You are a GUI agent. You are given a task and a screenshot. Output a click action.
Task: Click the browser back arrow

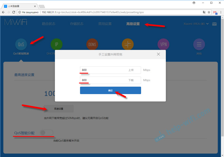pyautogui.click(x=3, y=12)
